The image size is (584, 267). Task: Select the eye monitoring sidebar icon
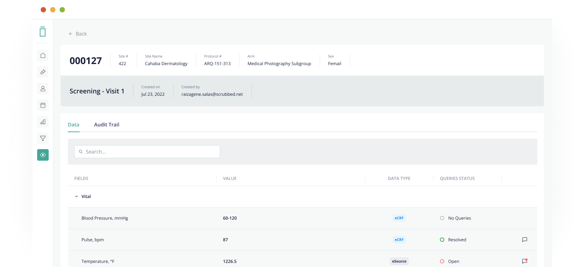click(43, 155)
